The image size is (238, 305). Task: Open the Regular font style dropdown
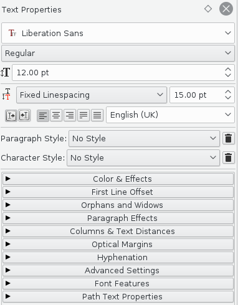118,54
